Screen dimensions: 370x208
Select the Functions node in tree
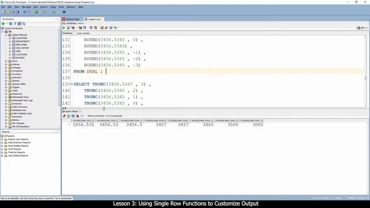click(16, 74)
